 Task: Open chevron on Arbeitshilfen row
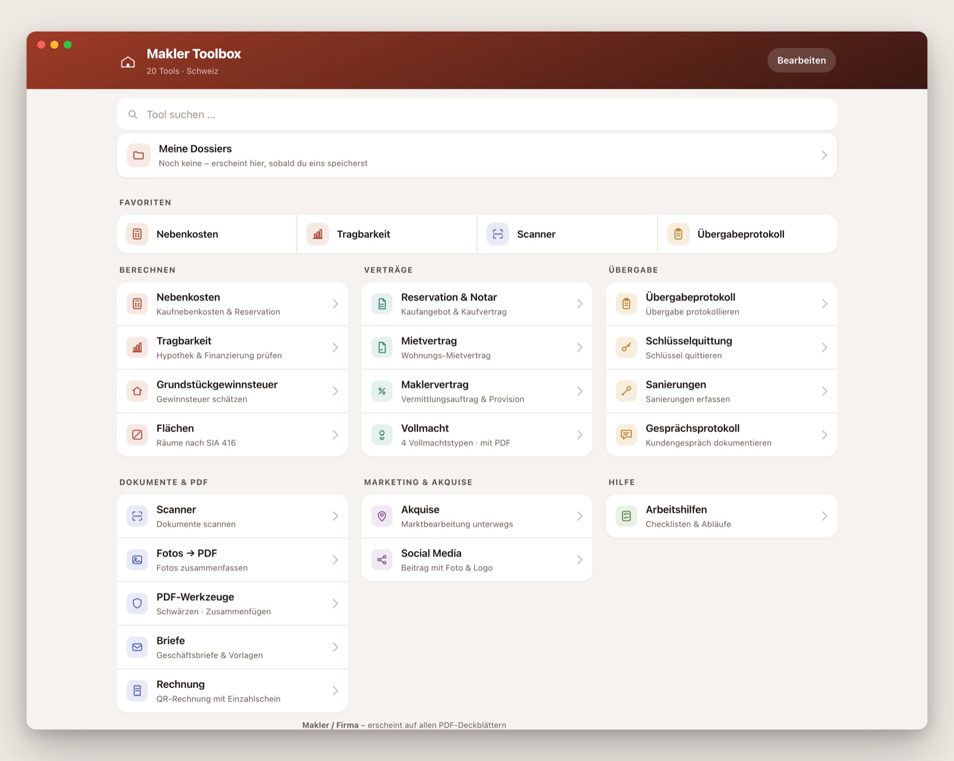[825, 516]
